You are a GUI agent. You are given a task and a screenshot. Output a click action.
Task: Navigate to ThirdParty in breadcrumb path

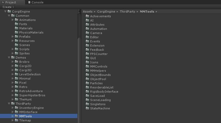tap(127, 12)
